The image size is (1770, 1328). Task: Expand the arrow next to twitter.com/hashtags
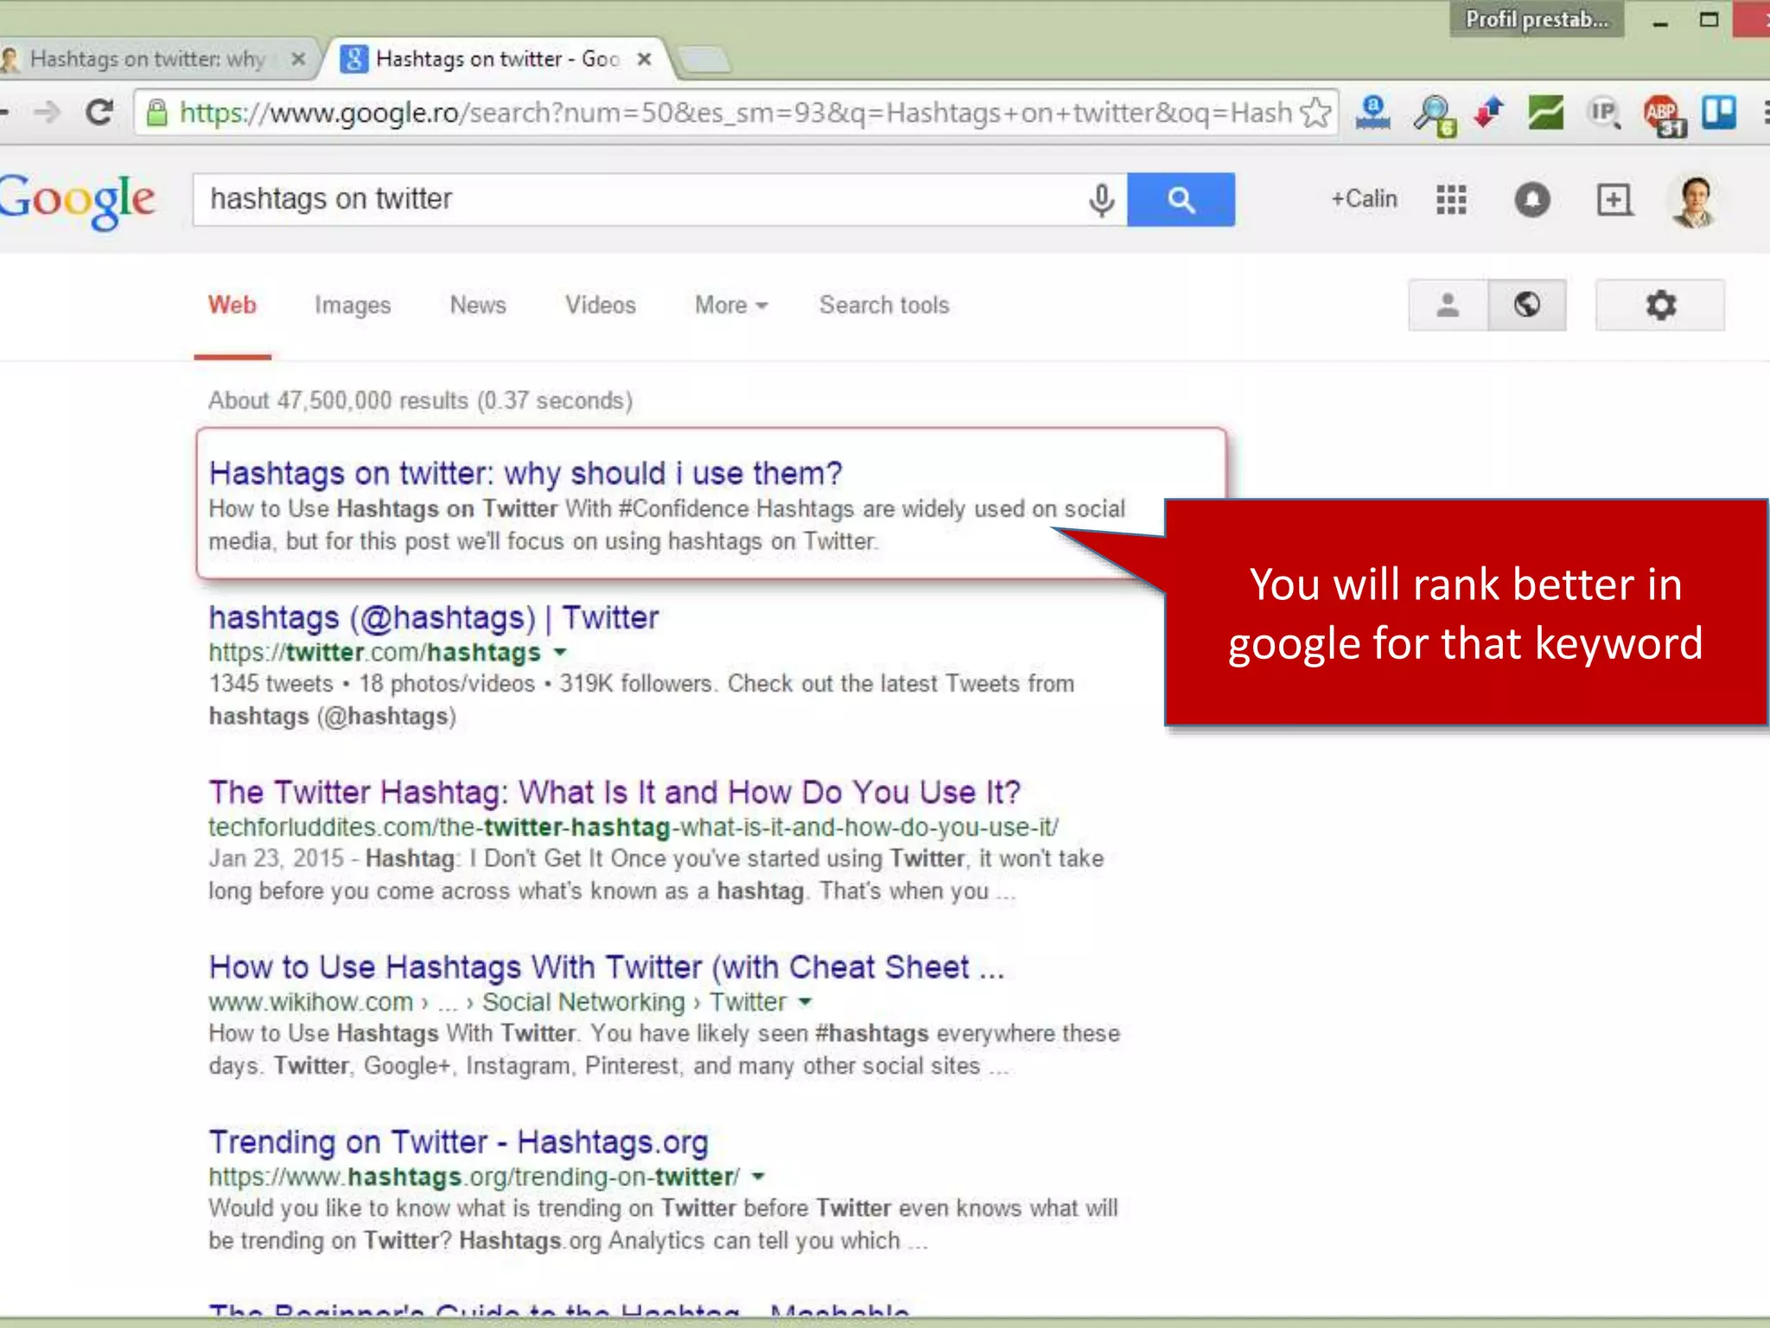coord(560,653)
